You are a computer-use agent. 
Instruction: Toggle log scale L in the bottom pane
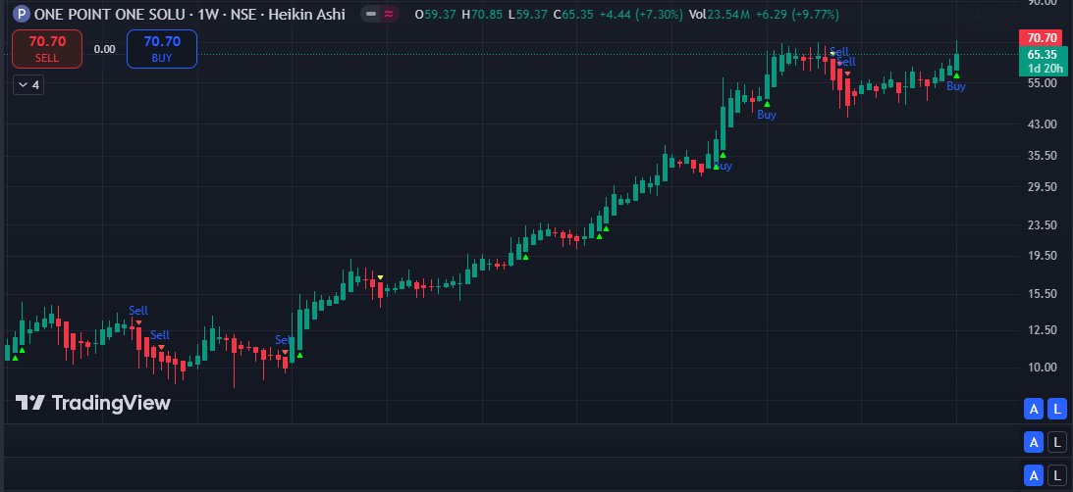[1057, 475]
